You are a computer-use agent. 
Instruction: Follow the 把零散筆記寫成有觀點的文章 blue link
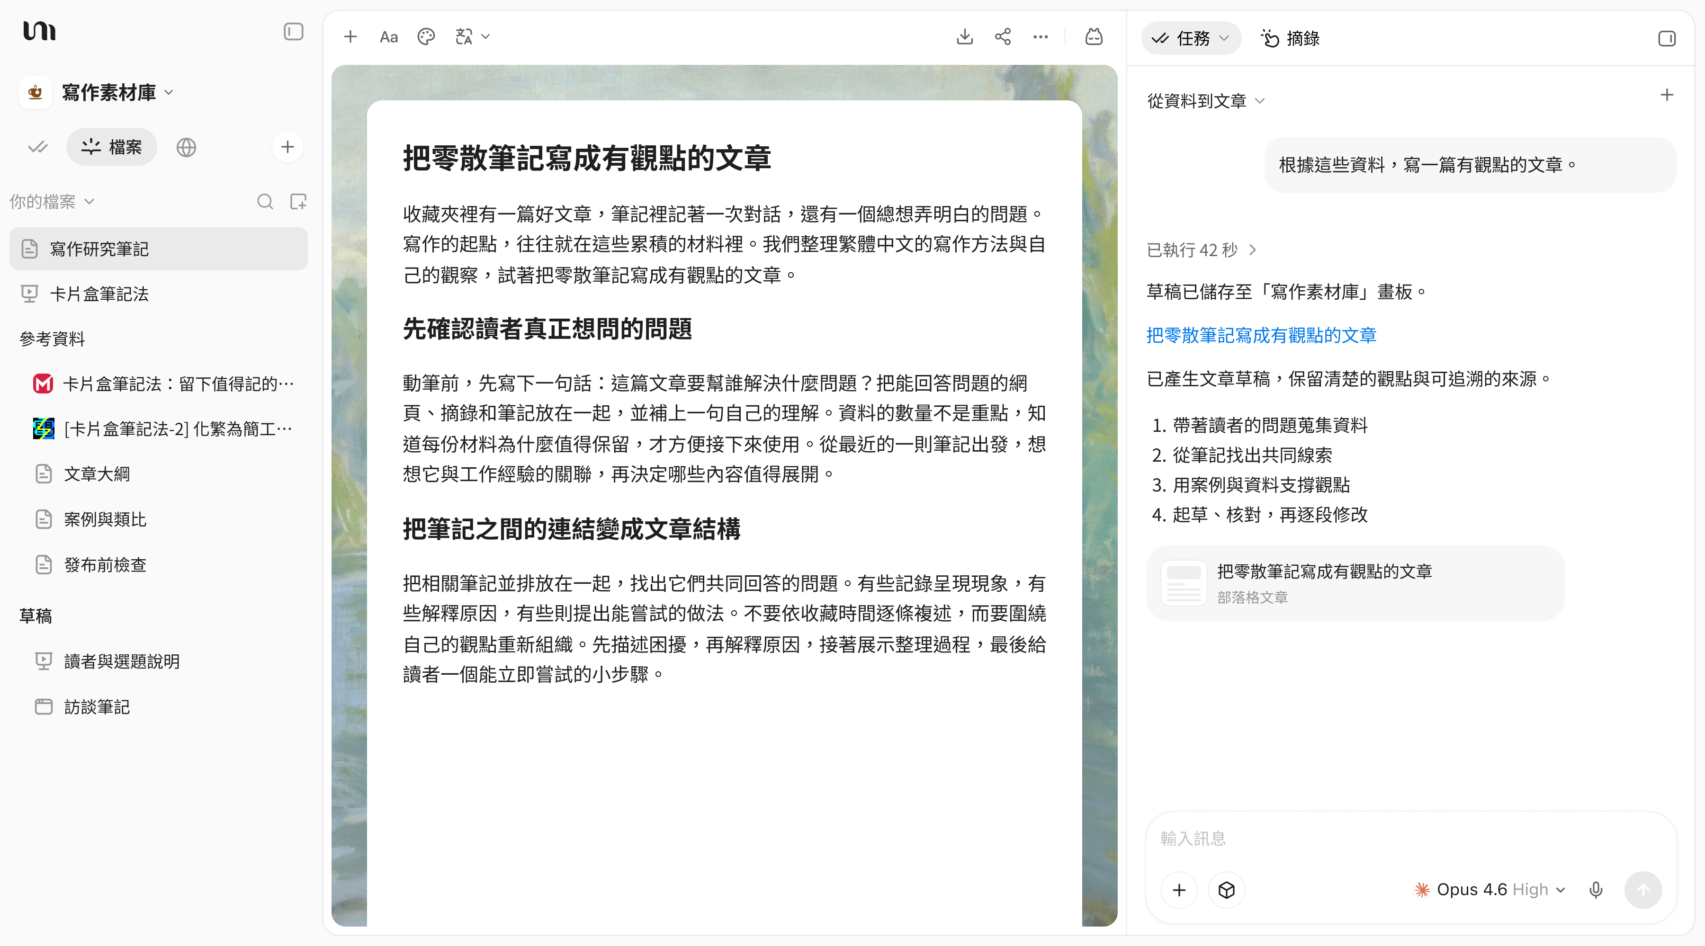[1261, 335]
